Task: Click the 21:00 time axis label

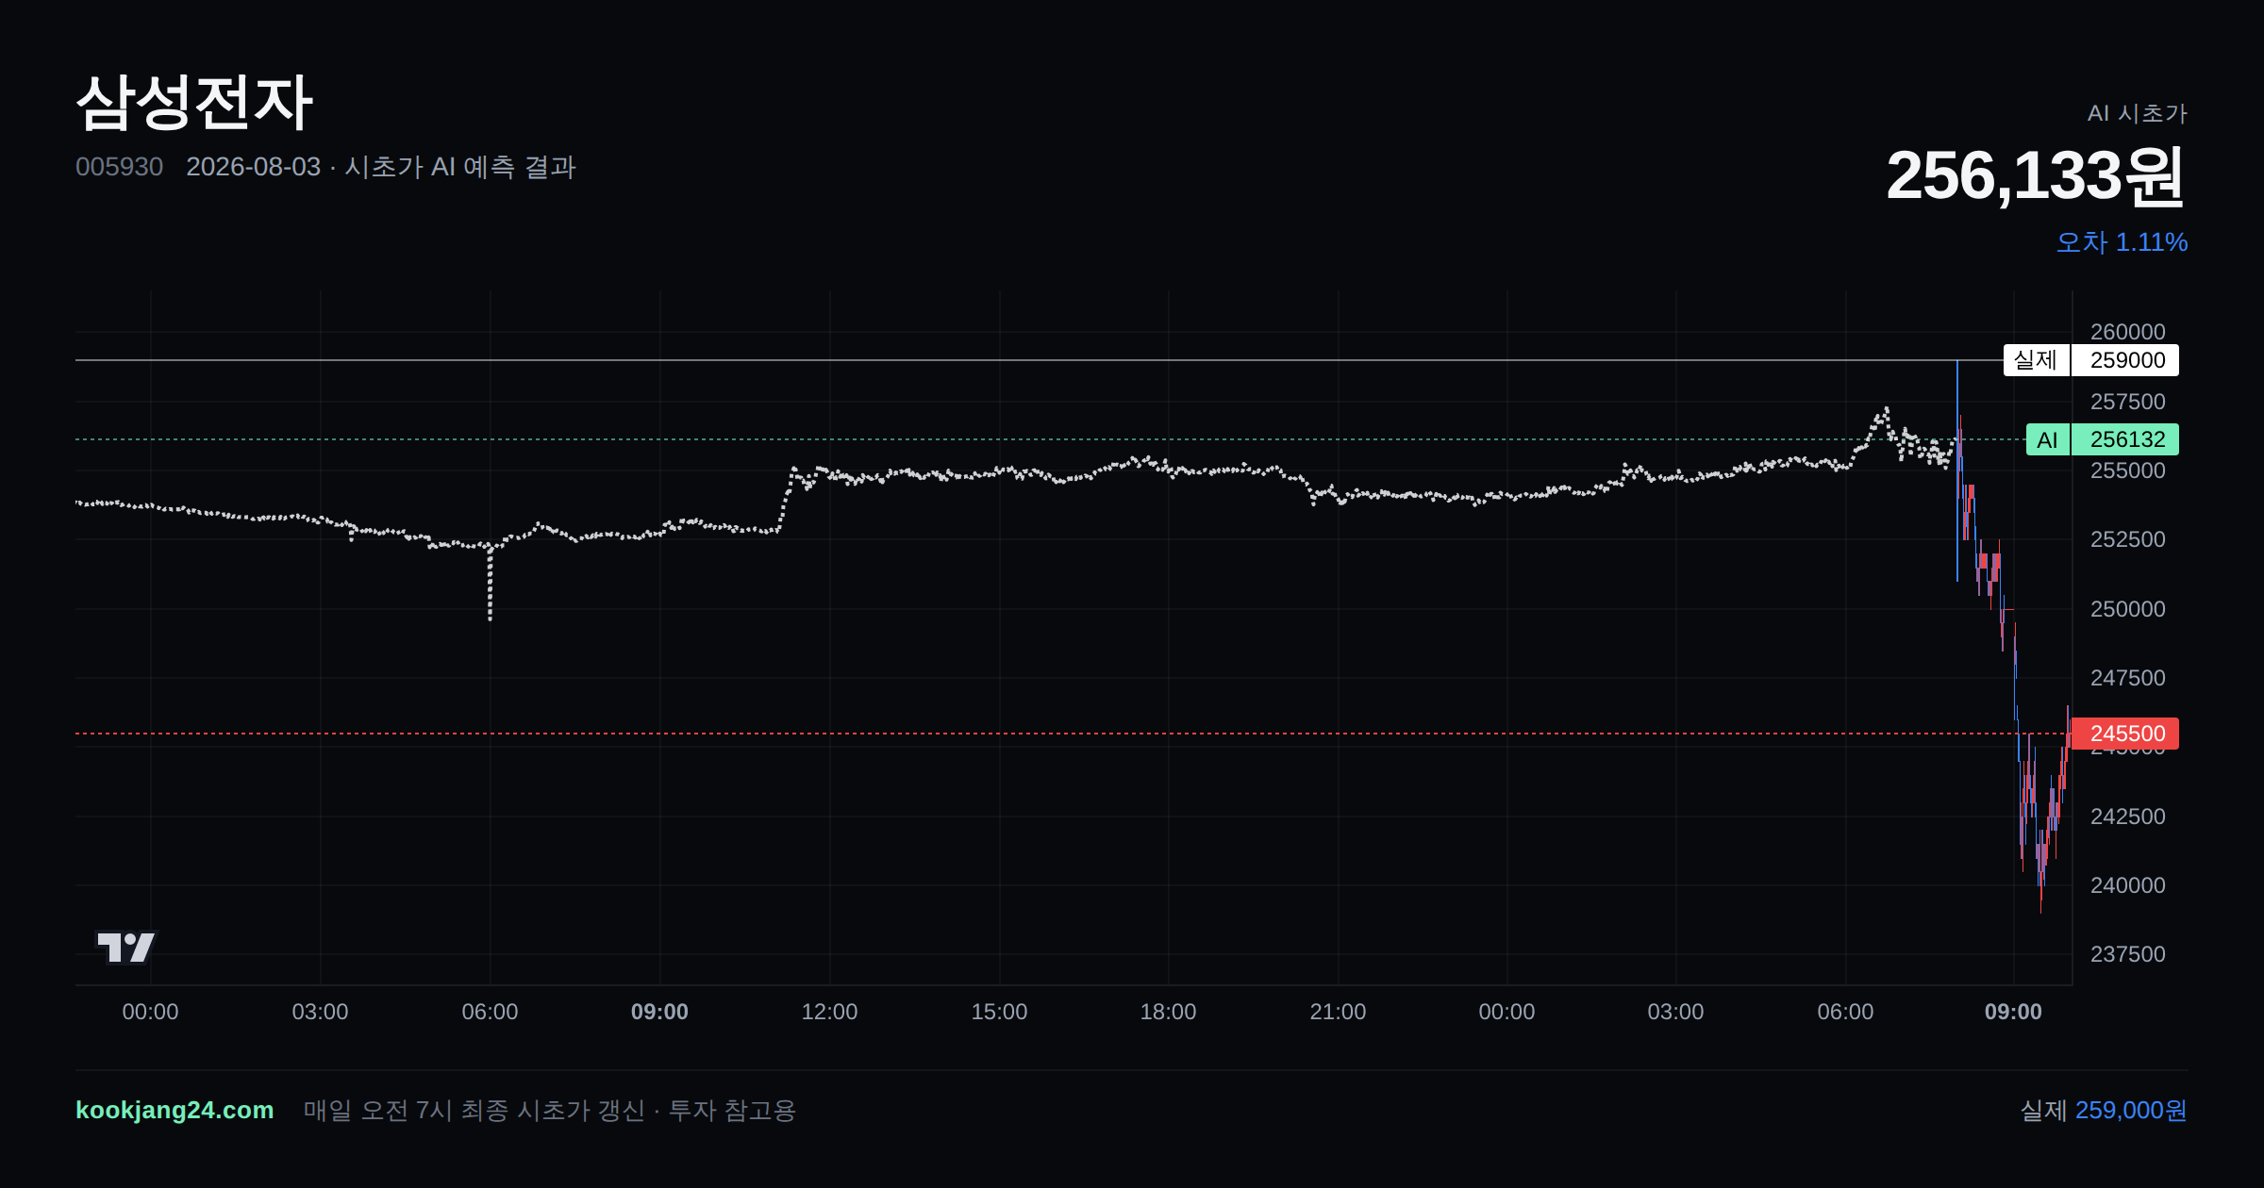Action: click(1338, 1012)
